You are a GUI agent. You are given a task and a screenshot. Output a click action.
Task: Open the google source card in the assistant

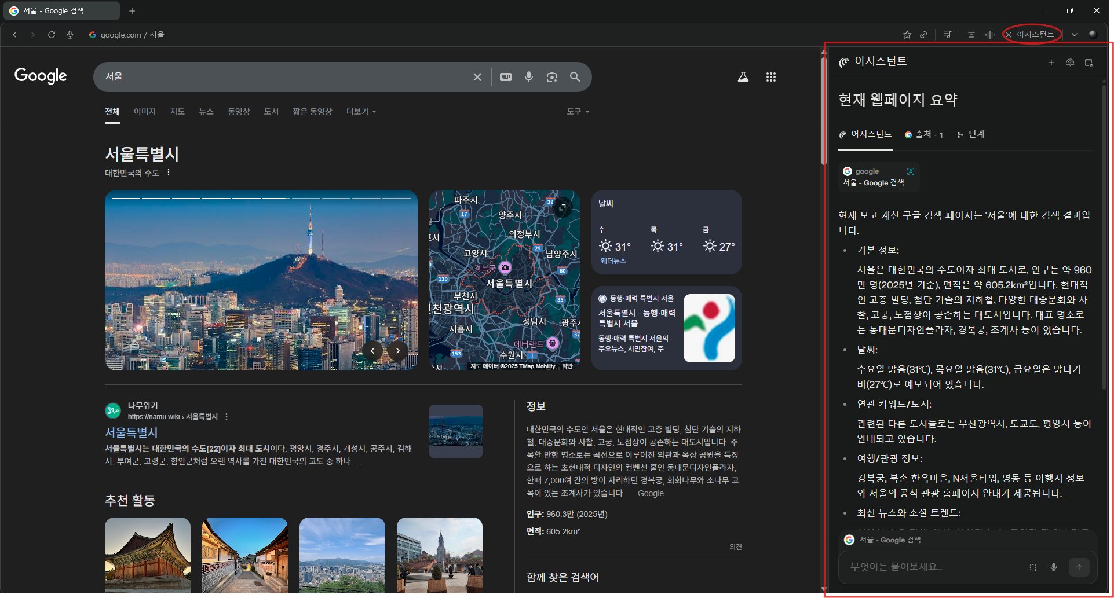(879, 177)
